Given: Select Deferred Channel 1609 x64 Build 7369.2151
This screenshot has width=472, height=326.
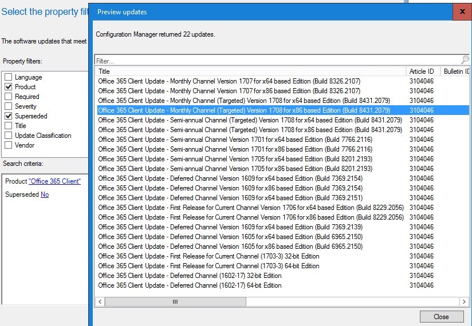Looking at the screenshot, I should (x=283, y=198).
